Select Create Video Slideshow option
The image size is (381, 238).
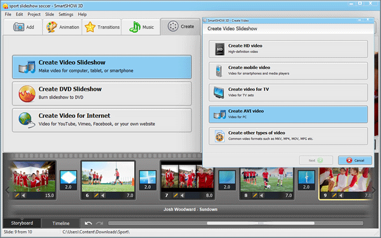102,67
